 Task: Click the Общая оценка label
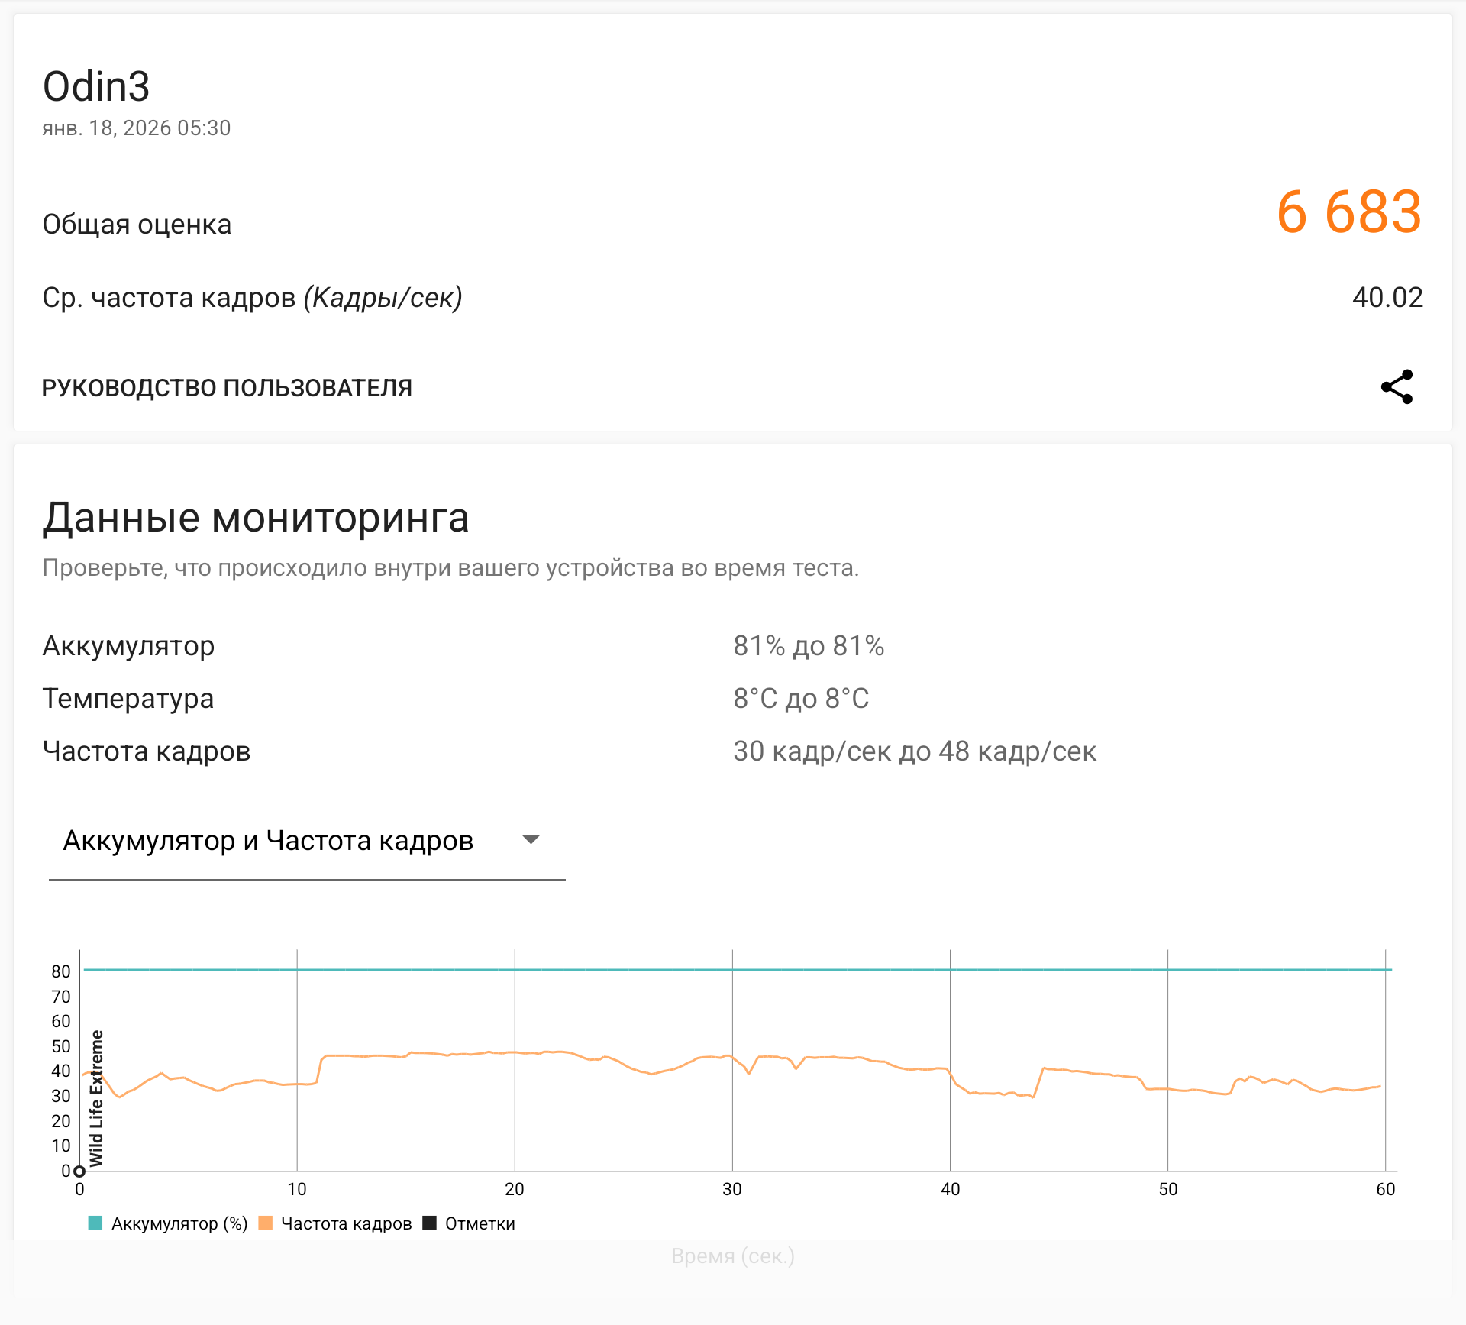[x=137, y=225]
